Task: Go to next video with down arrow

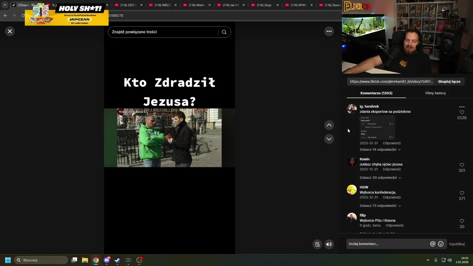Action: point(329,139)
